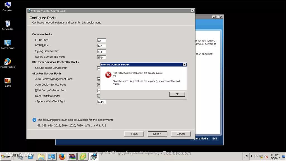This screenshot has height=161, width=286.
Task: Edit the Syslog Service TLS Port field
Action: (101, 57)
